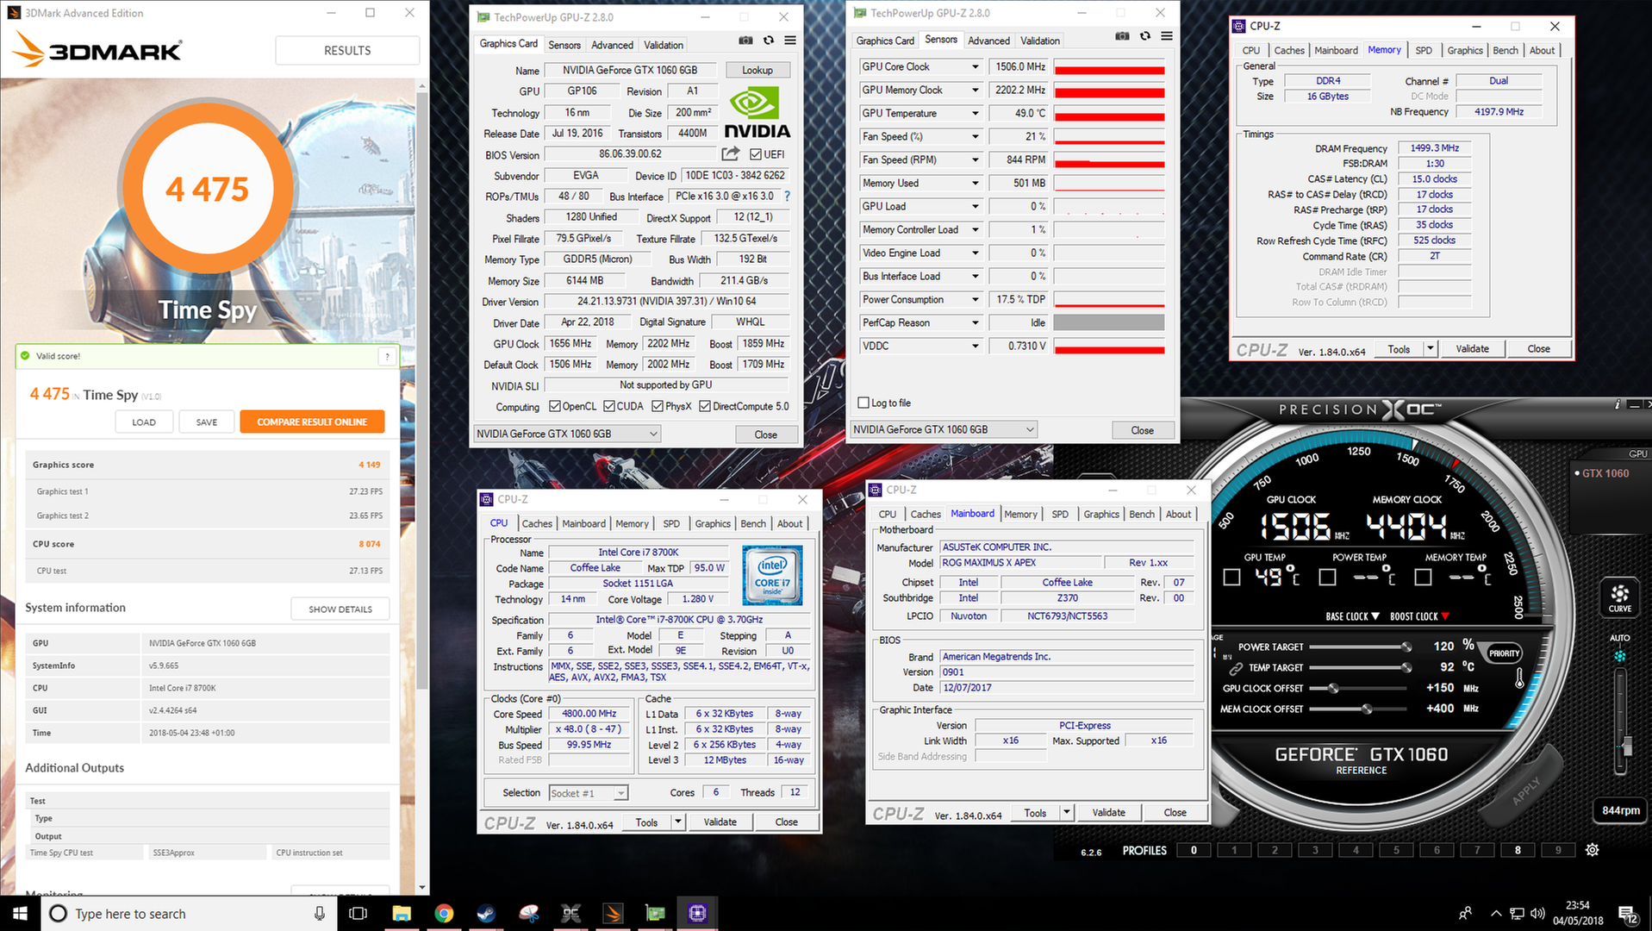The image size is (1652, 931).
Task: Click the RESULTS button in 3DMark
Action: click(347, 50)
